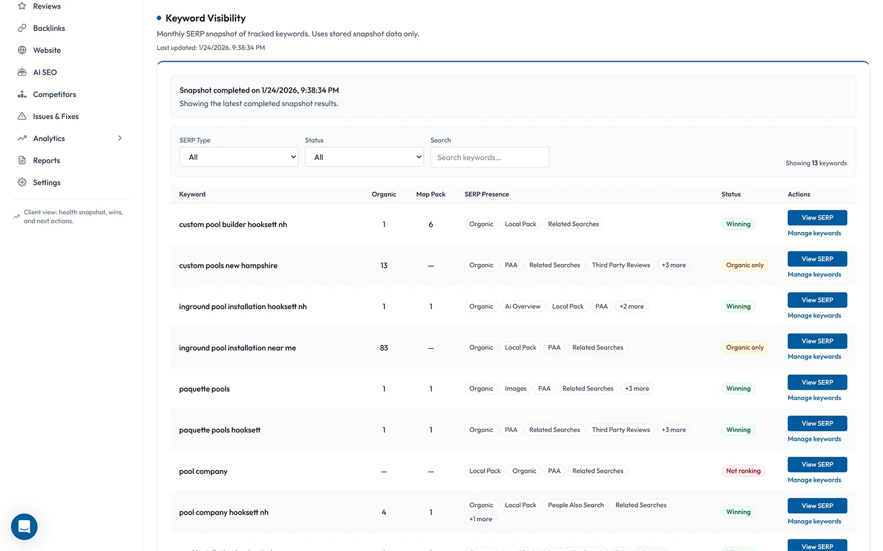Click the Winning badge for paquette pools hooksett
This screenshot has width=883, height=551.
(738, 429)
